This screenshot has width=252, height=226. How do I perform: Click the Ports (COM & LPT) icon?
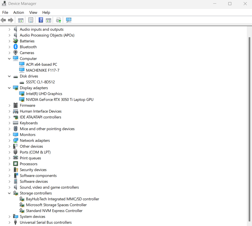[x=15, y=152]
